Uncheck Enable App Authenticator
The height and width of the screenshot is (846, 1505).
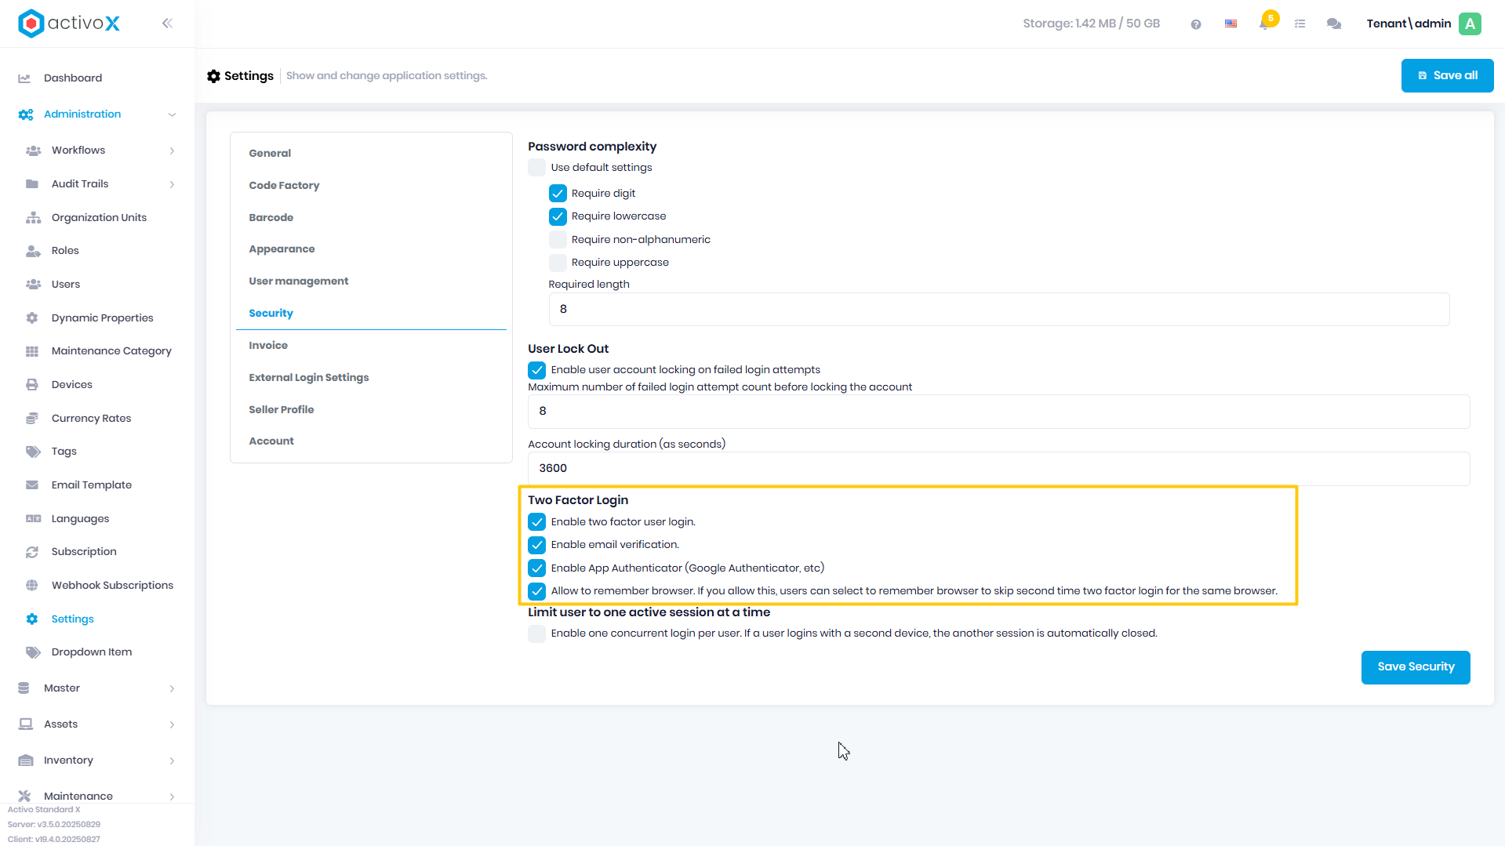pyautogui.click(x=536, y=568)
